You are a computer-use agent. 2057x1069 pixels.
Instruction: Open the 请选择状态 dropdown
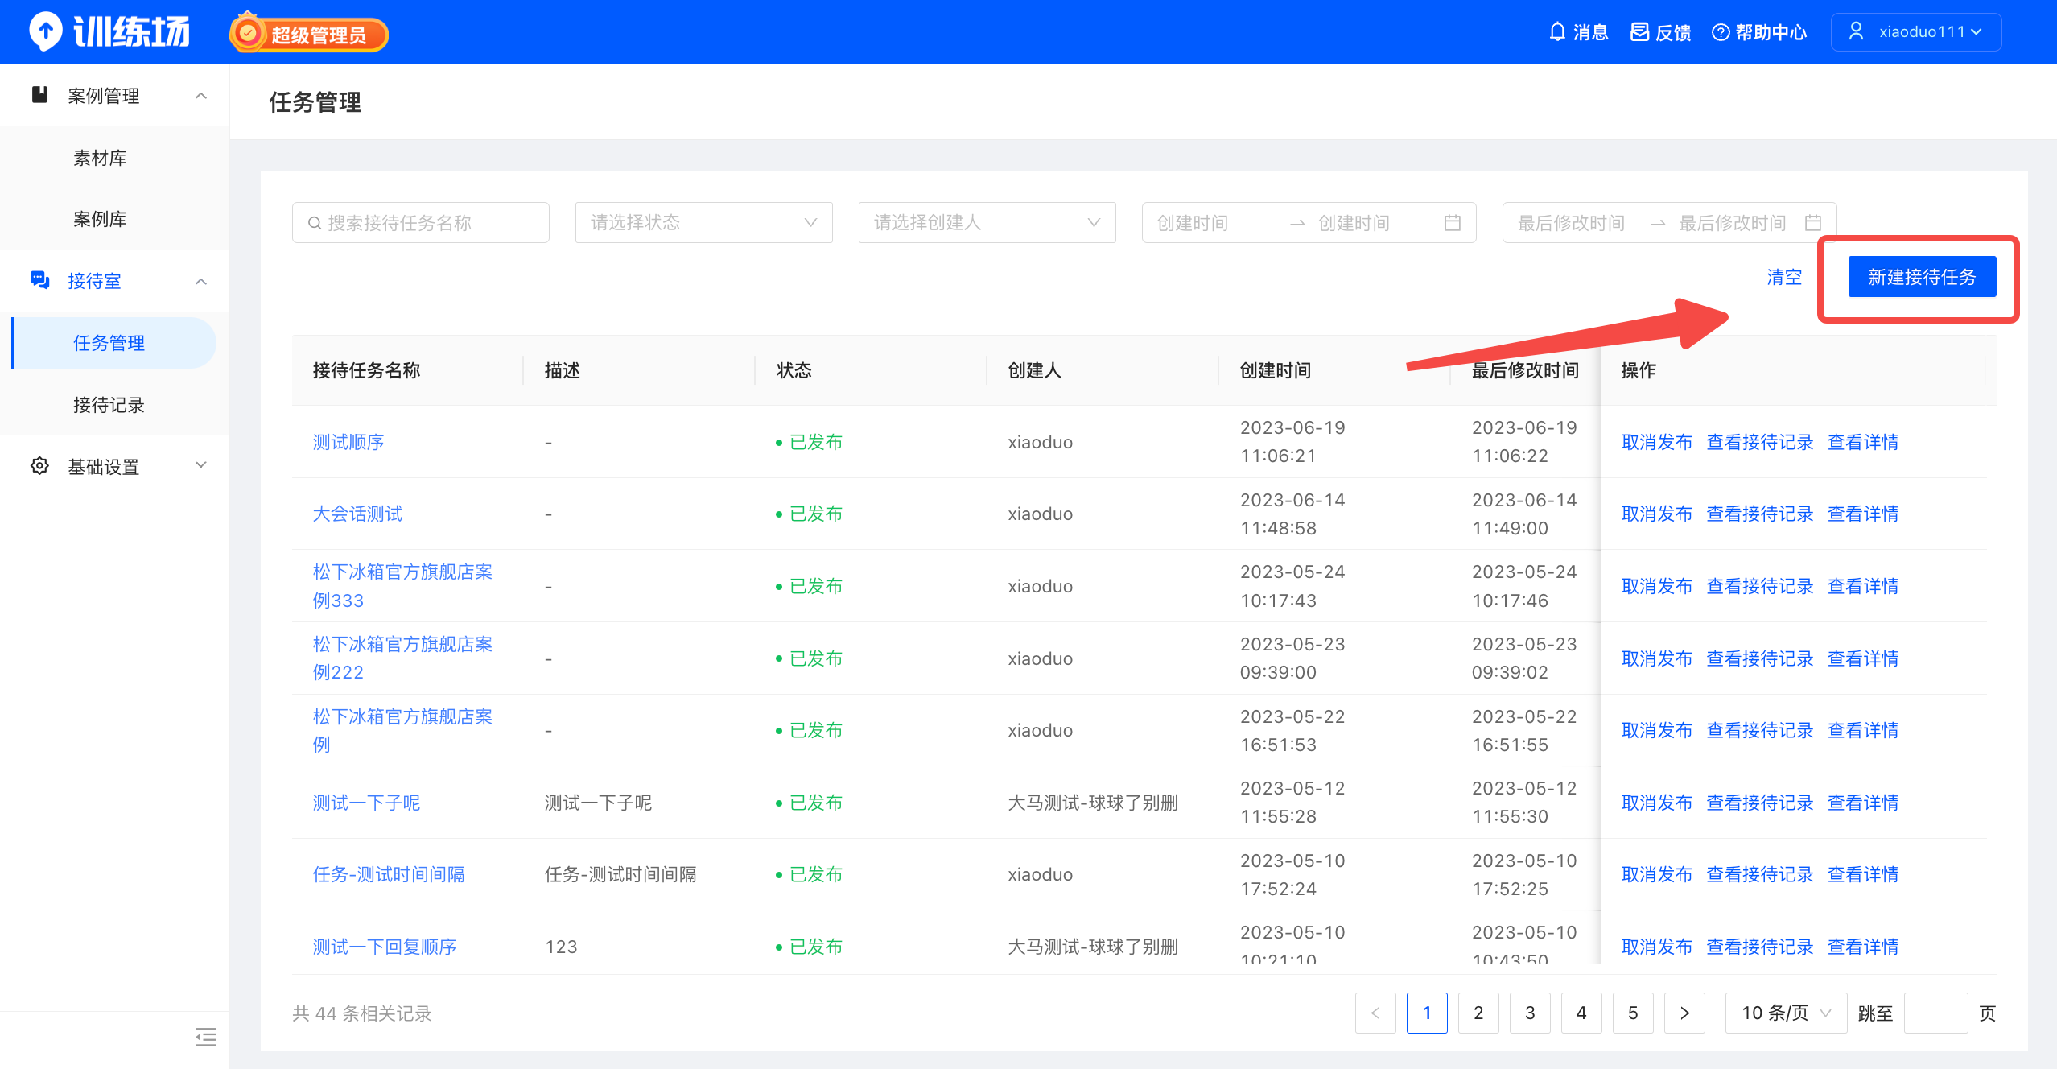click(703, 222)
